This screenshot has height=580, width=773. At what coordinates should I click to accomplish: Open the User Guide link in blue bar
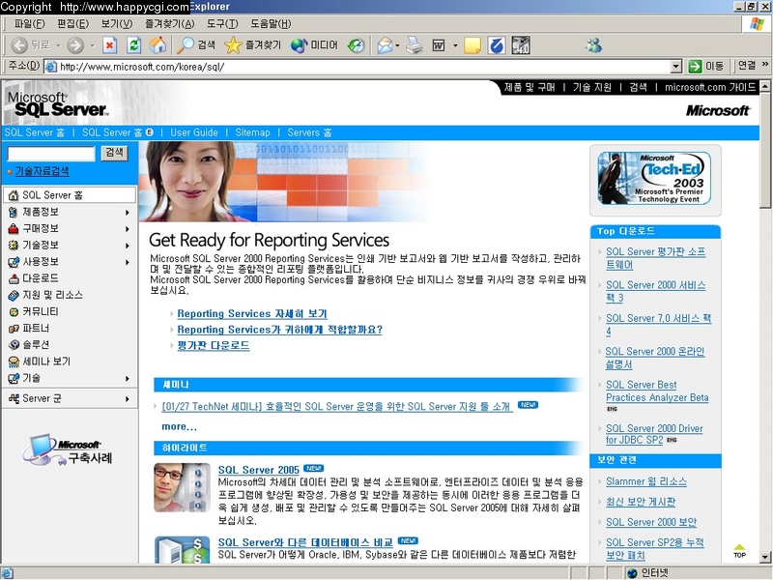pyautogui.click(x=194, y=132)
